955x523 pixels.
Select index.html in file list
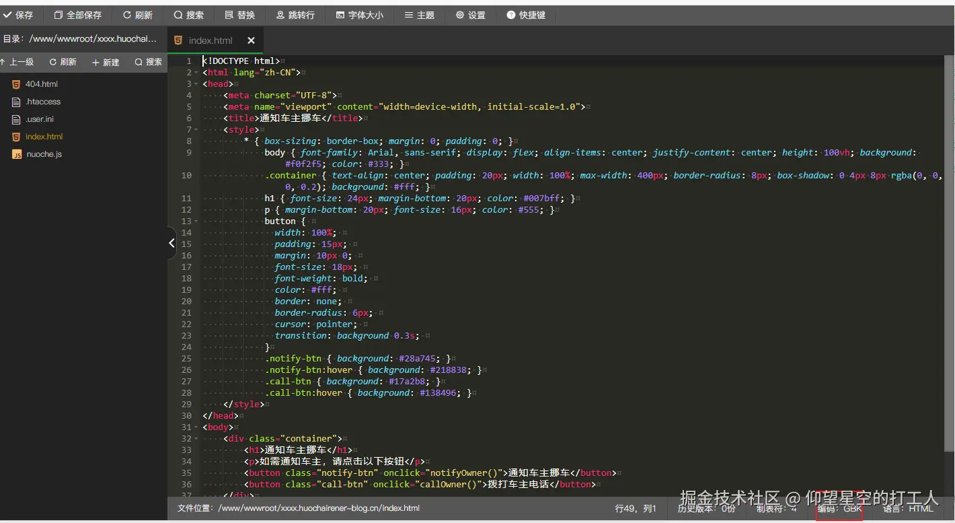tap(44, 137)
